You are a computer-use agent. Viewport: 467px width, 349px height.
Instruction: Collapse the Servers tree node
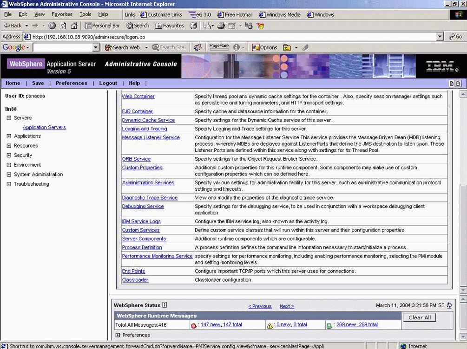coord(9,118)
